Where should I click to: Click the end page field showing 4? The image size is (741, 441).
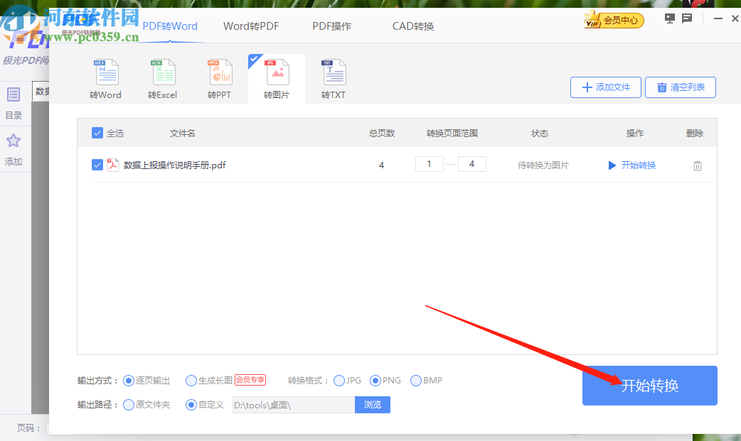(x=471, y=164)
